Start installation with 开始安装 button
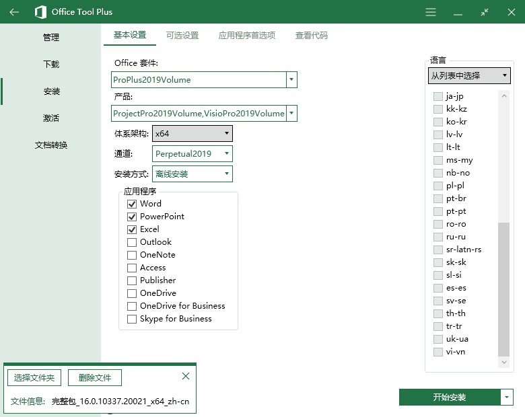 tap(450, 397)
